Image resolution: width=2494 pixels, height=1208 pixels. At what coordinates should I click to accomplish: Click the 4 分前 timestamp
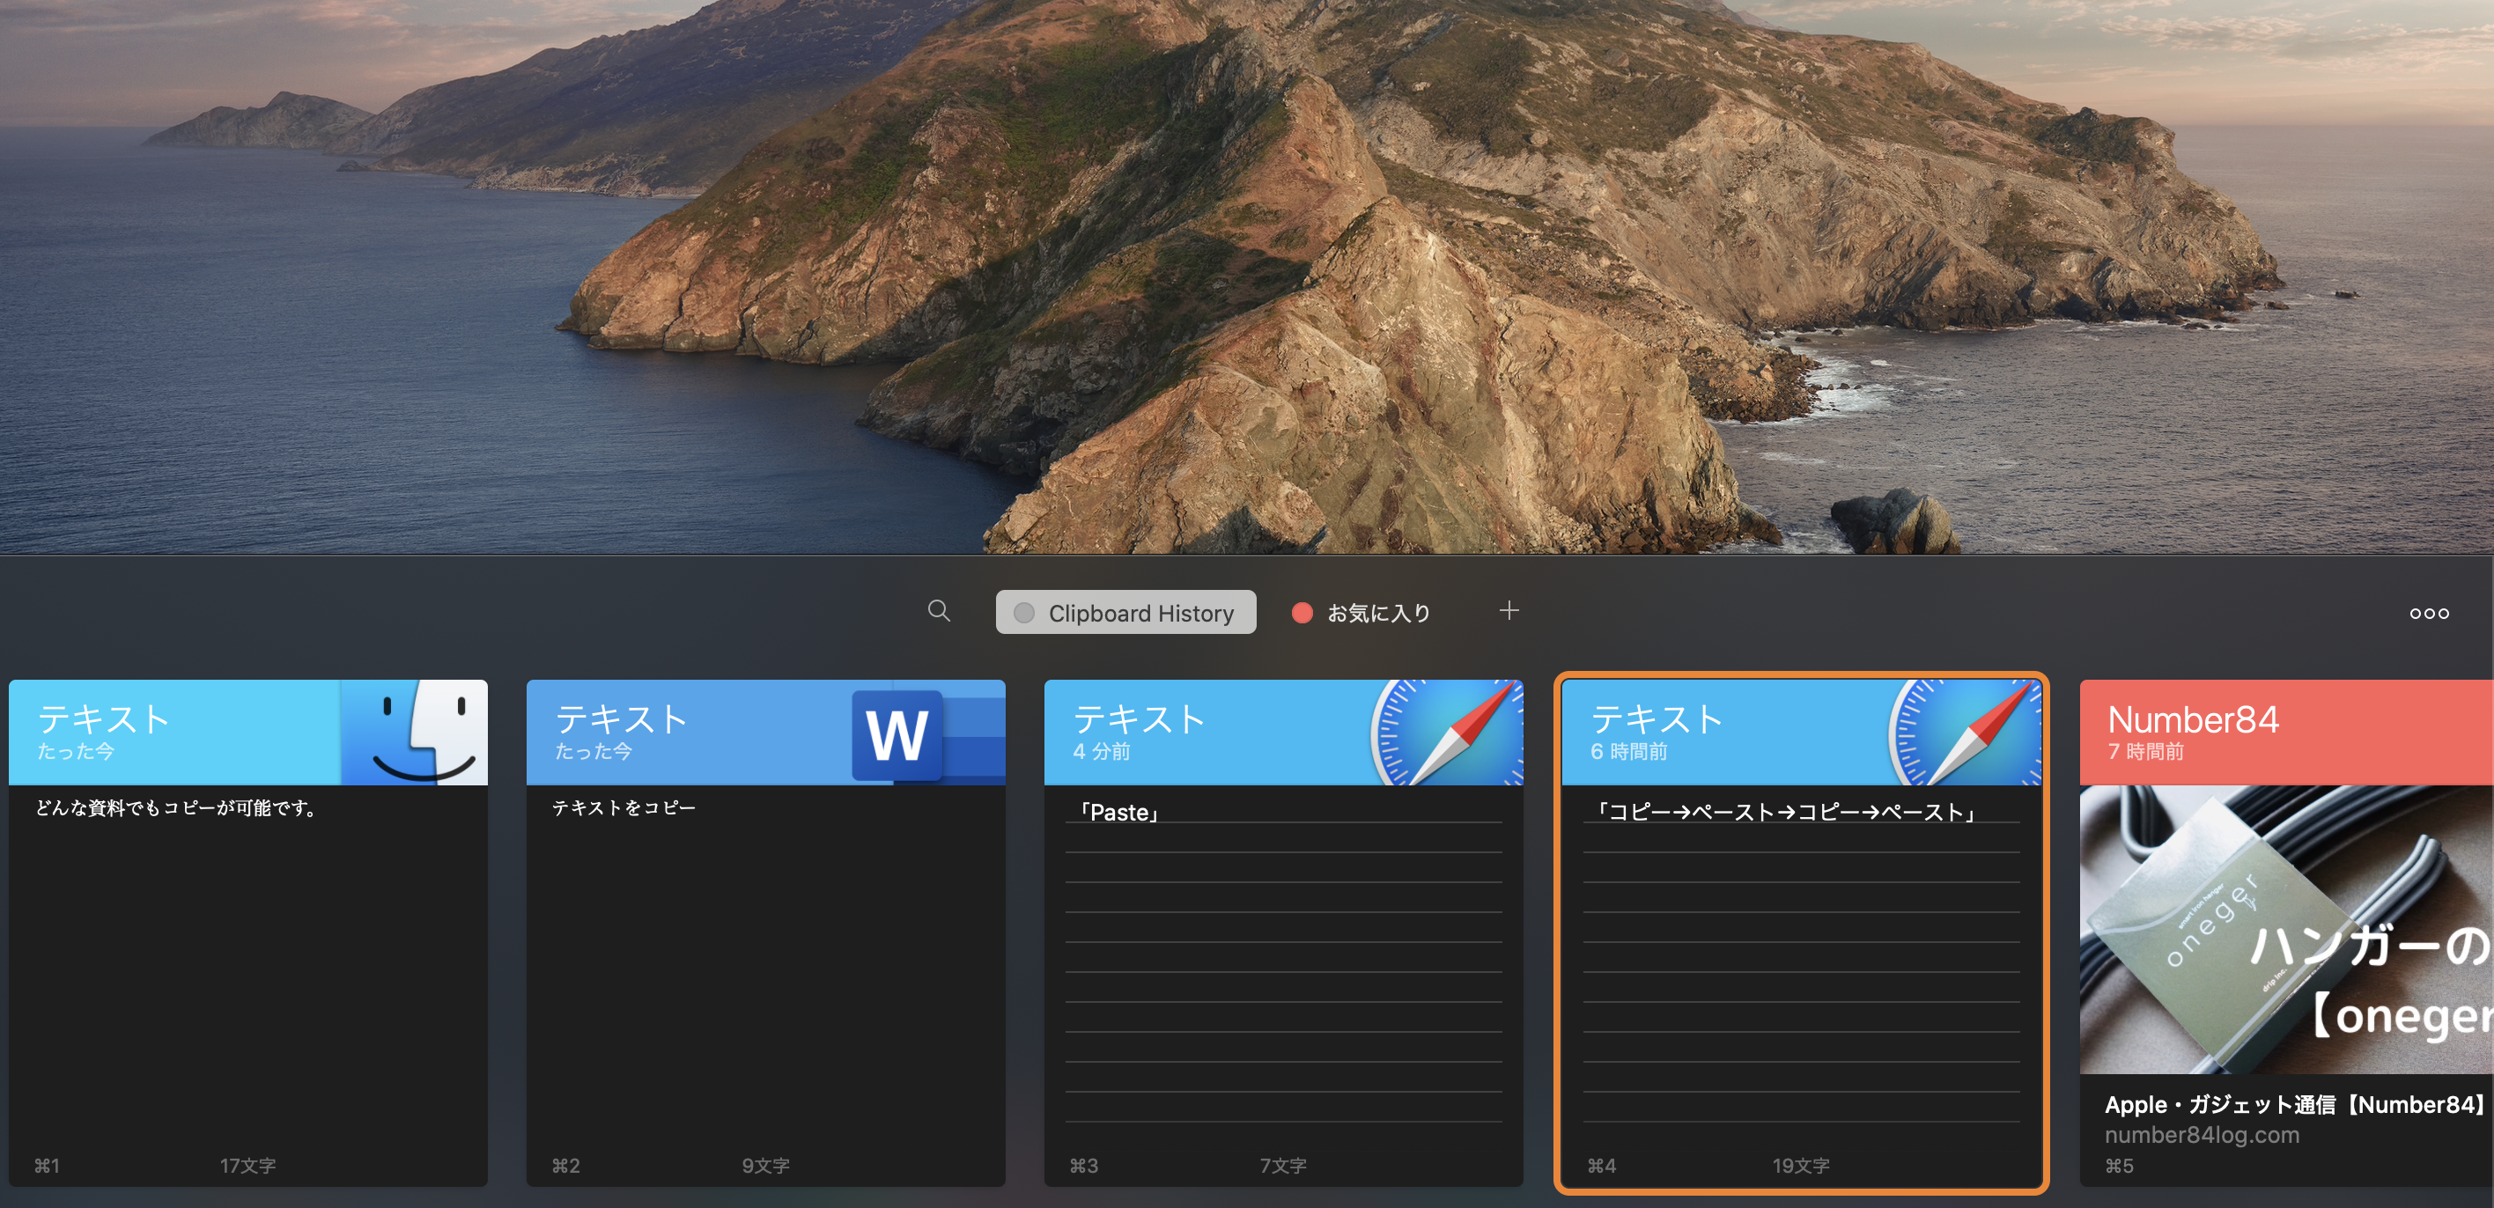pyautogui.click(x=1101, y=751)
